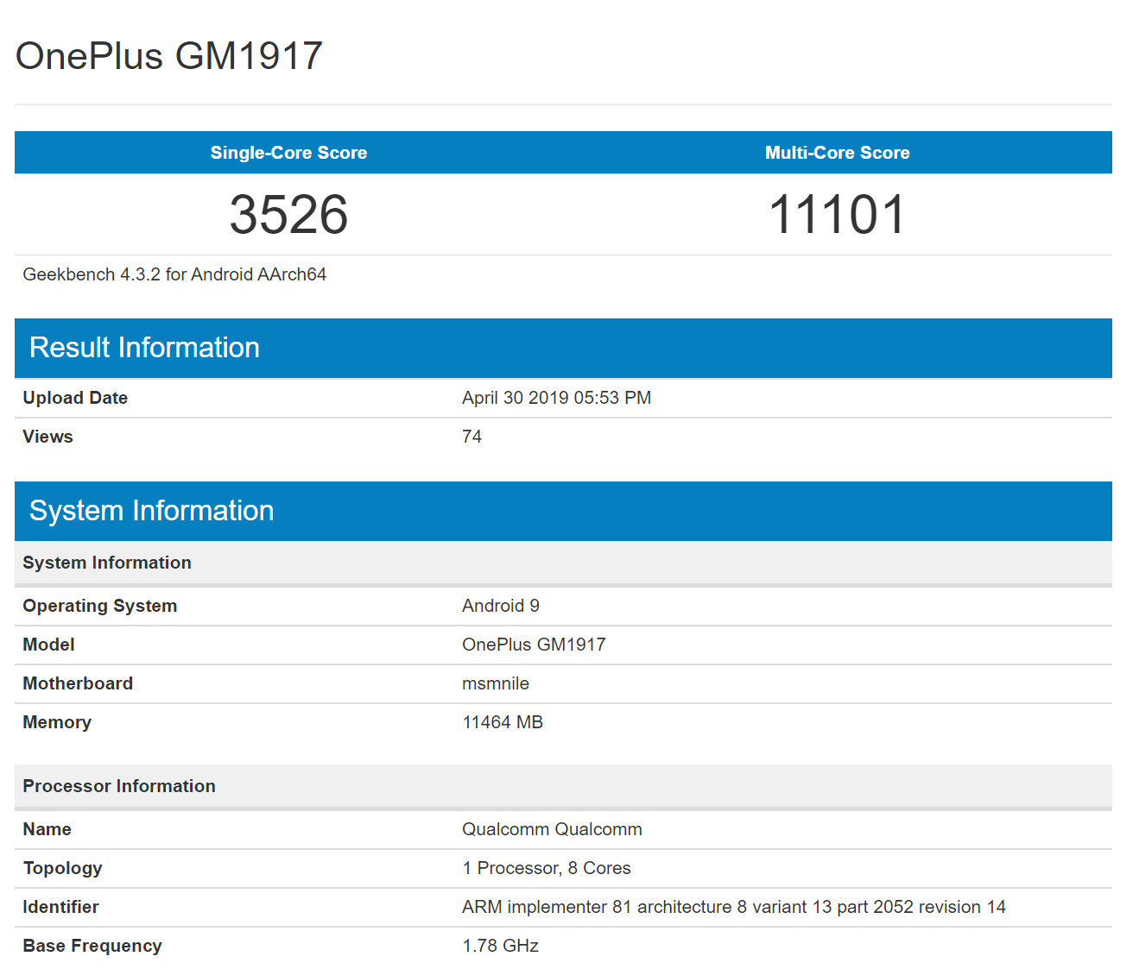
Task: Select the Topology label
Action: tap(62, 868)
